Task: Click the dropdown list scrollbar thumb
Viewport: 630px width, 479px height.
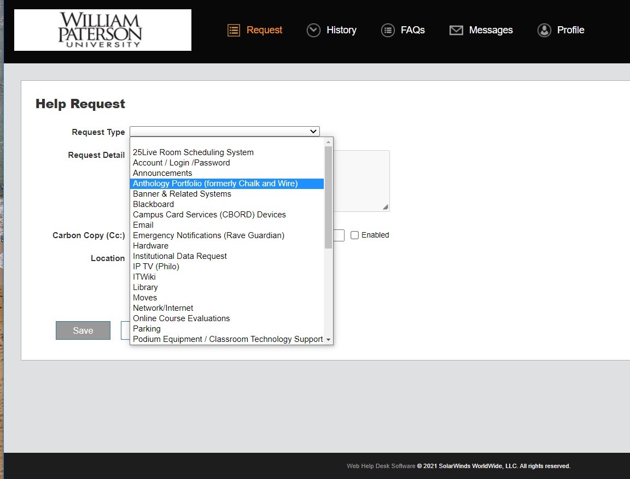Action: coord(328,197)
